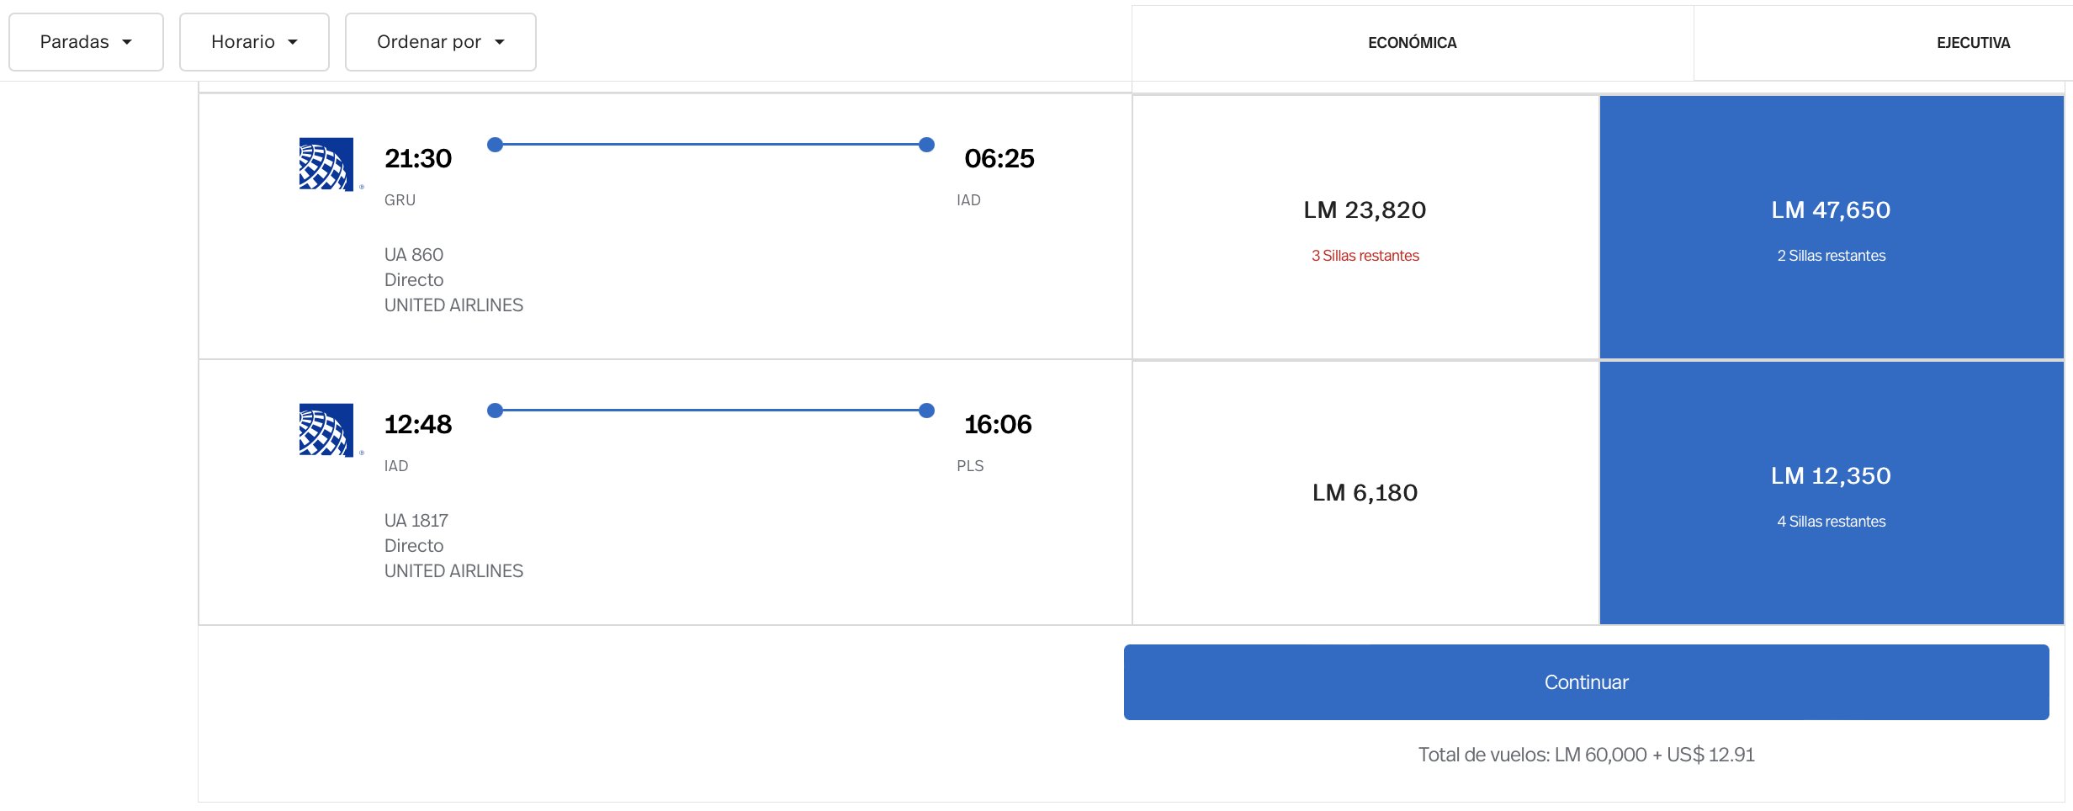Click the total de vuelos price summary
The height and width of the screenshot is (811, 2073).
pos(1586,755)
